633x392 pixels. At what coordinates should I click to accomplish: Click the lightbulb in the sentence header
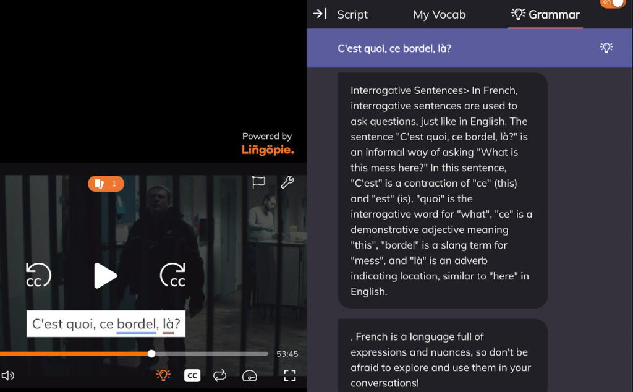coord(606,48)
